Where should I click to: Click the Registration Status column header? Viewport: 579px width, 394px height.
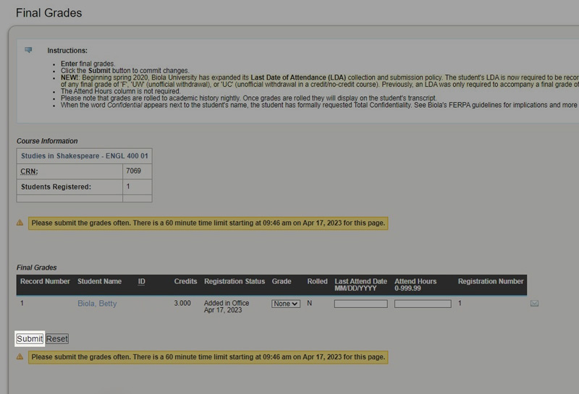(234, 281)
